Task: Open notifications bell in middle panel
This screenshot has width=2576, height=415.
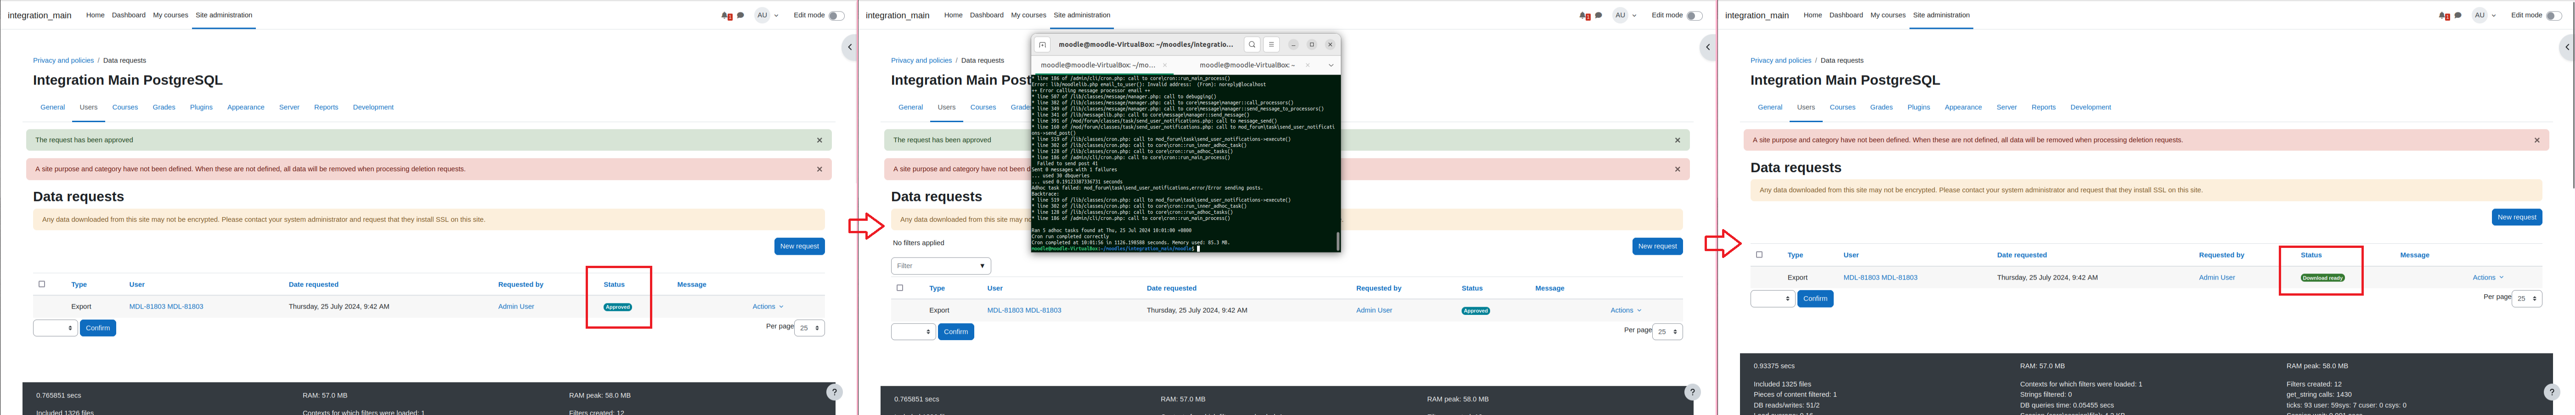Action: pos(1584,16)
